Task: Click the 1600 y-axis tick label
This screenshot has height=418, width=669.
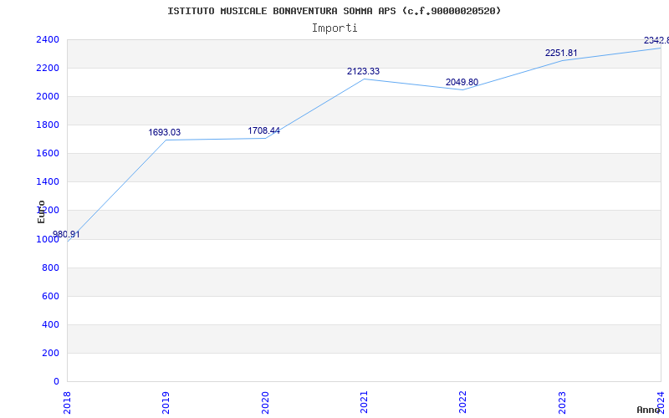Action: [49, 154]
